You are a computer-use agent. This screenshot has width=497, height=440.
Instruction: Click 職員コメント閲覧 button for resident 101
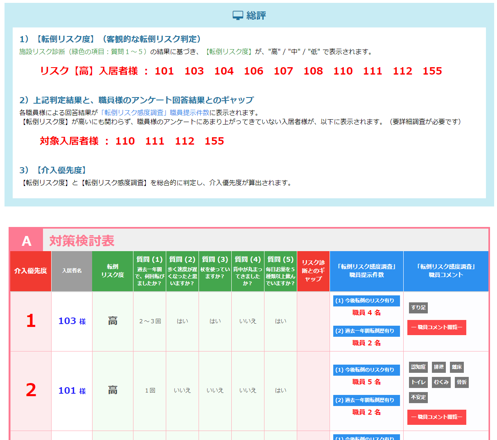(x=436, y=417)
